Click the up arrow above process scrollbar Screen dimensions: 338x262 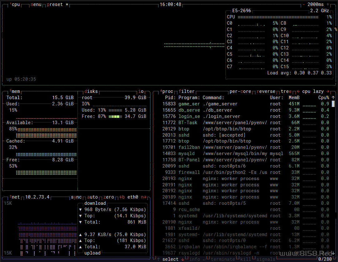pyautogui.click(x=333, y=98)
